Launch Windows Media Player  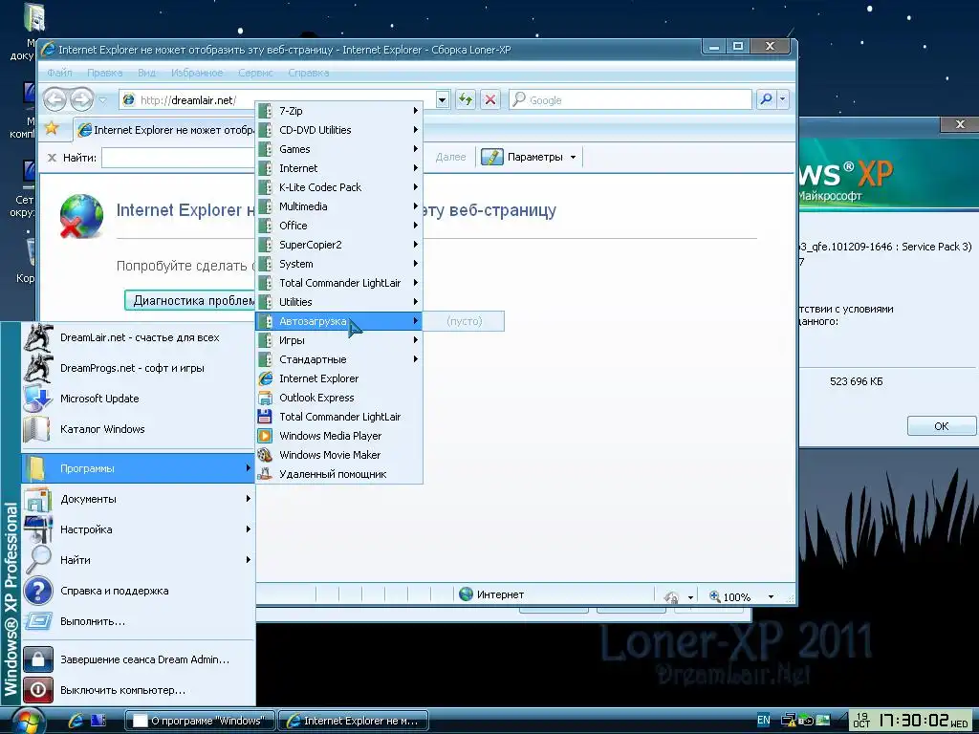pos(339,436)
